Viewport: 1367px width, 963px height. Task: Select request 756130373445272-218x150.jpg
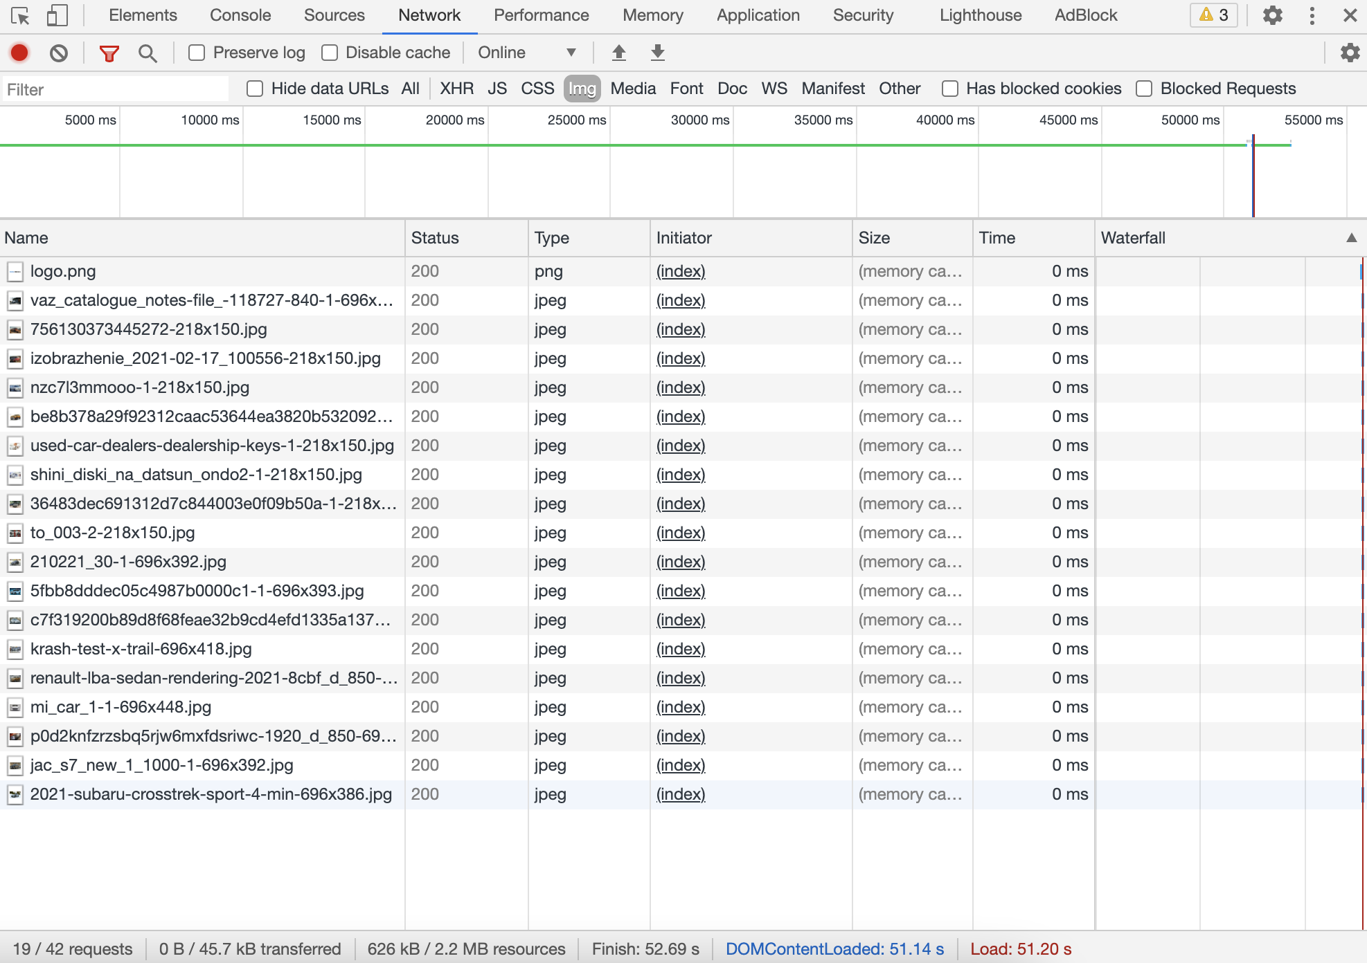point(148,329)
